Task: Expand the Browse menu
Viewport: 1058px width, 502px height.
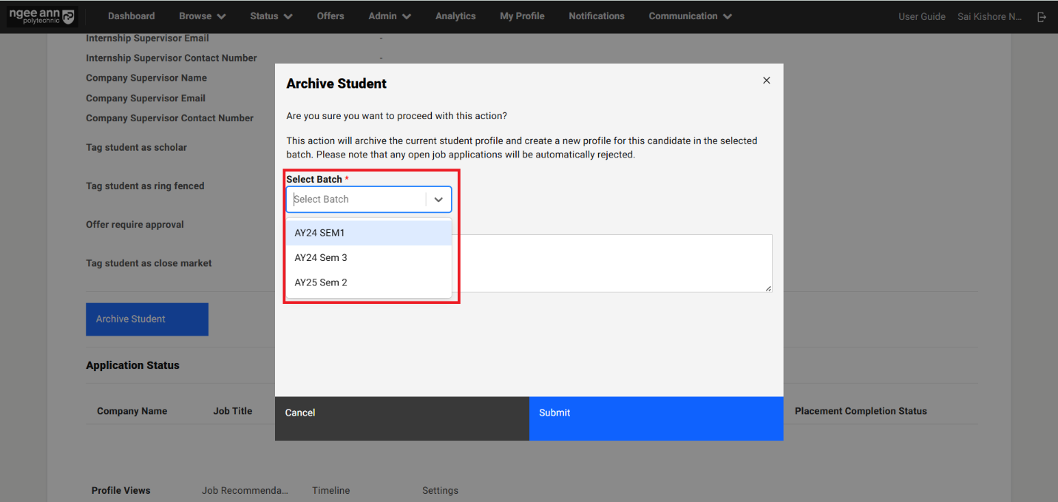Action: click(201, 15)
